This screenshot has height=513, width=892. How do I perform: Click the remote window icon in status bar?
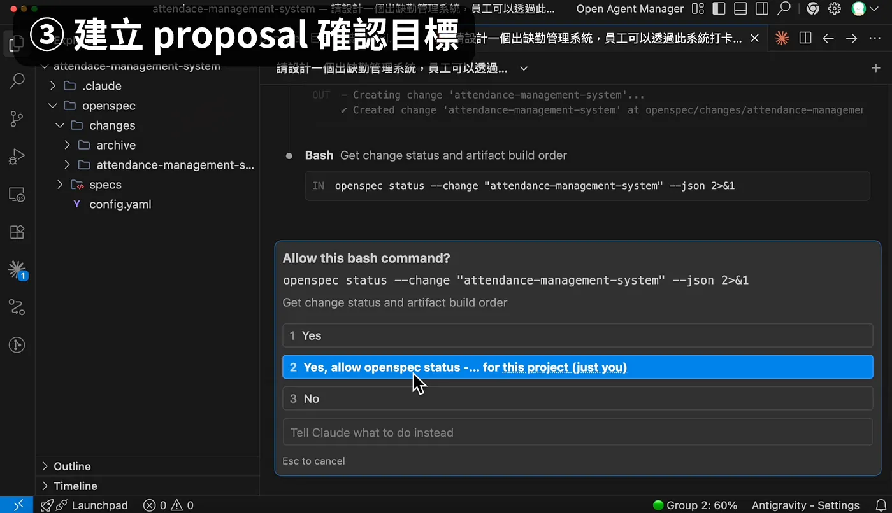tap(18, 505)
